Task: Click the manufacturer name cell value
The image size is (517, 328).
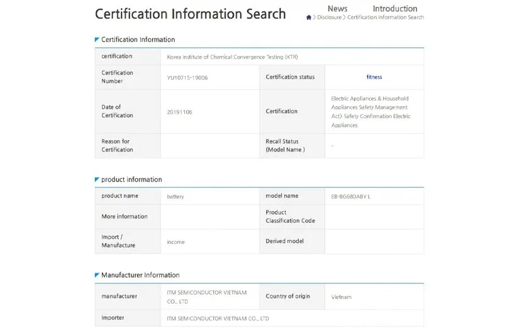Action: coord(207,297)
